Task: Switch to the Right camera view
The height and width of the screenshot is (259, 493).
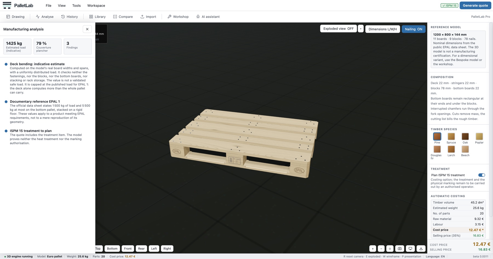Action: click(167, 249)
